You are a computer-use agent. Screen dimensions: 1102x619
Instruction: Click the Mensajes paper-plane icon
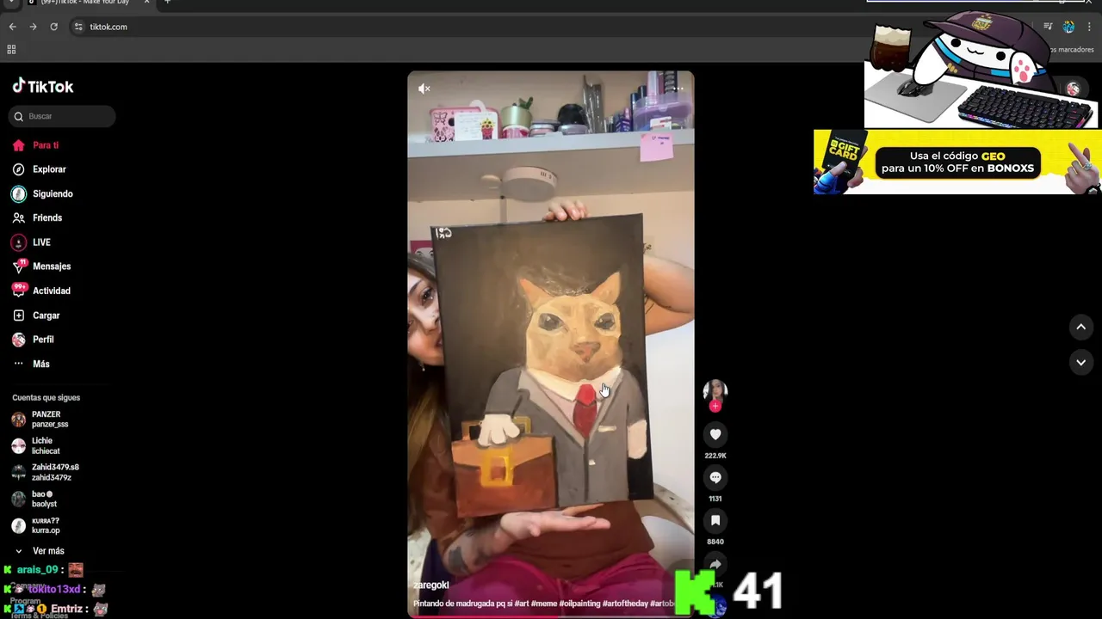click(18, 267)
